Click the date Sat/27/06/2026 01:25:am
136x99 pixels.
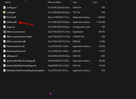coord(59,37)
